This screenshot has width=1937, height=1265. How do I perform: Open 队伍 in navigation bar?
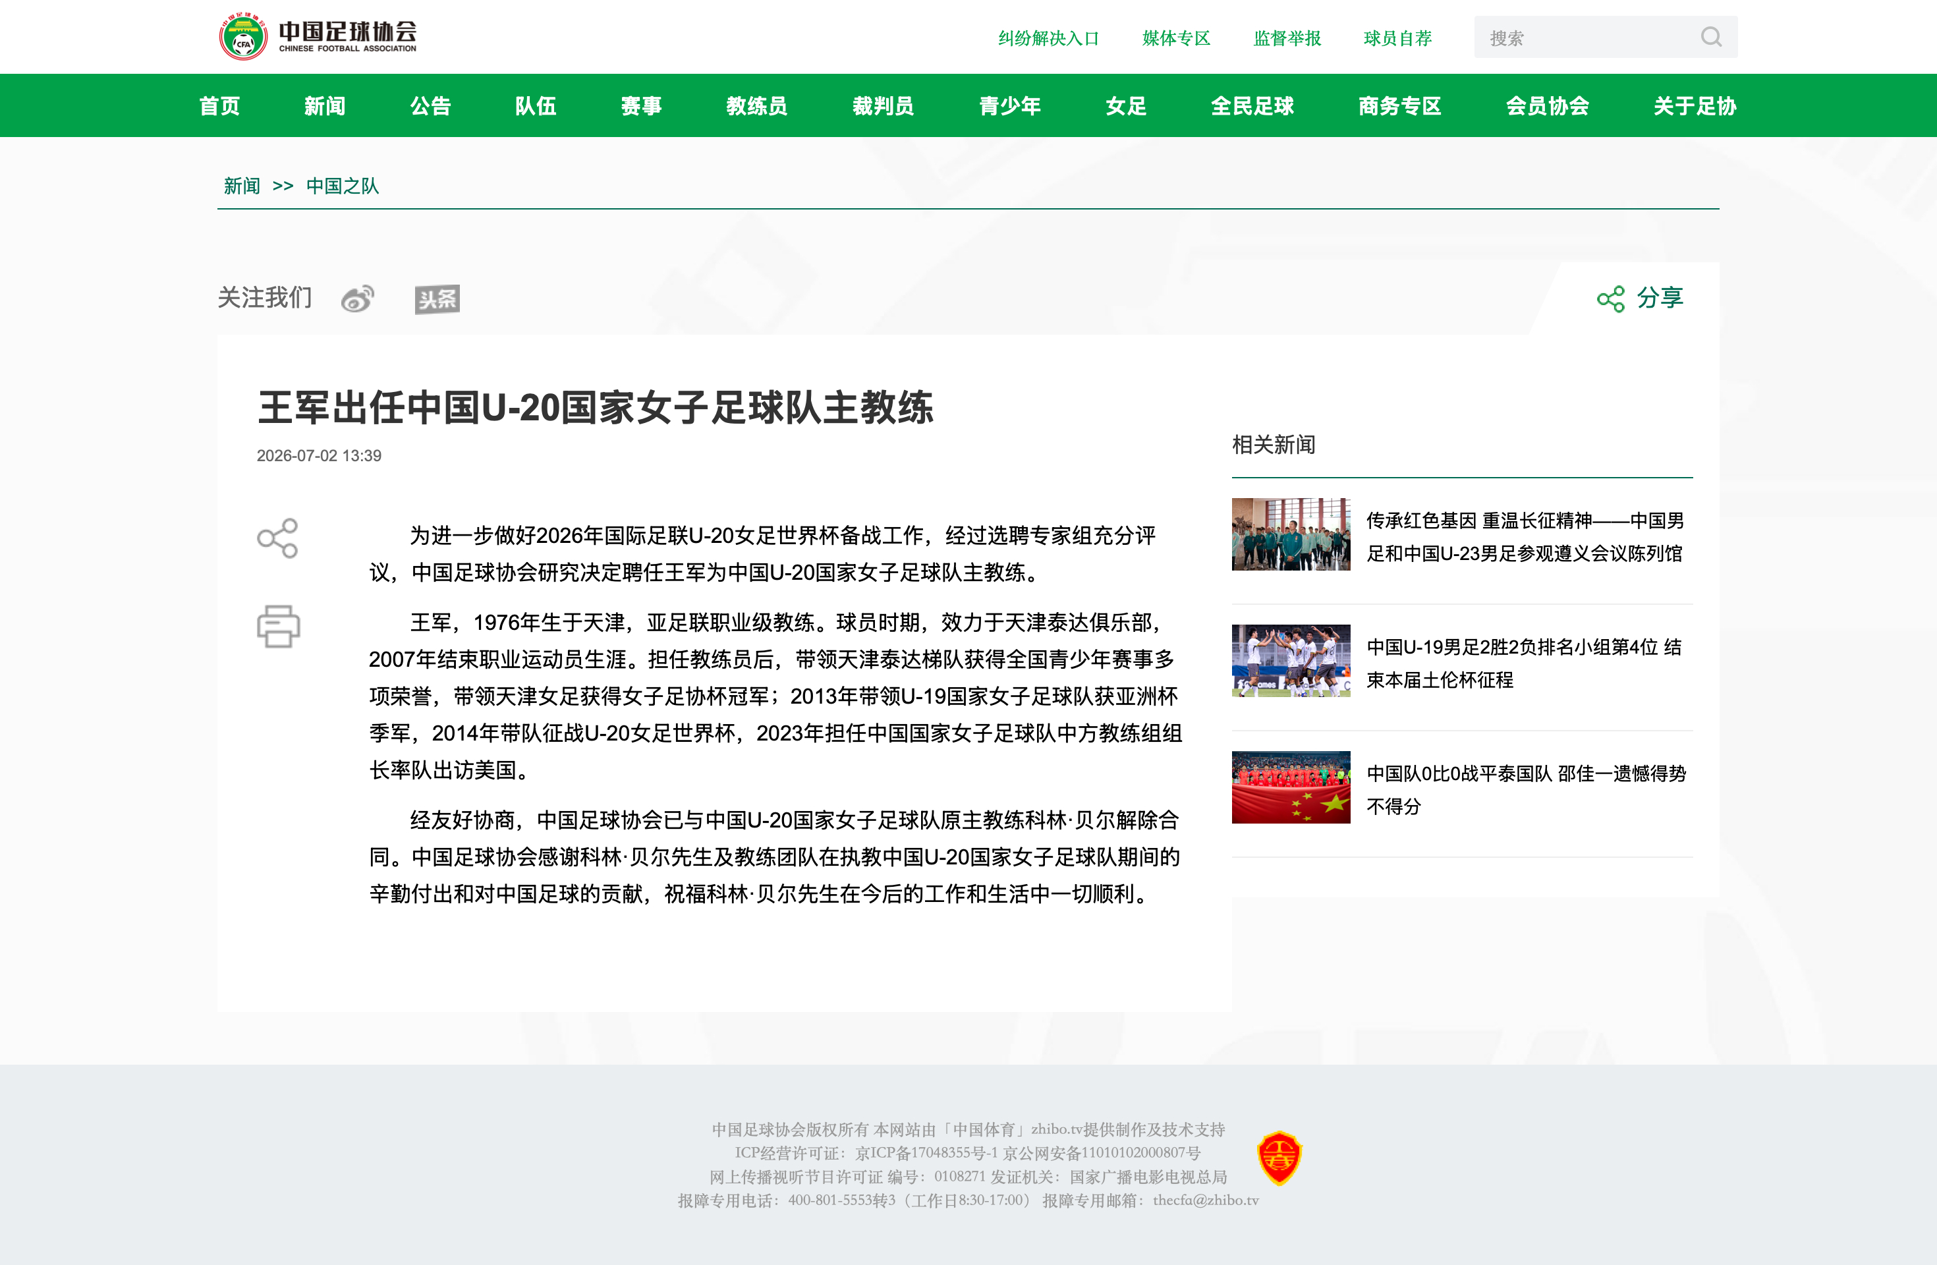(536, 106)
